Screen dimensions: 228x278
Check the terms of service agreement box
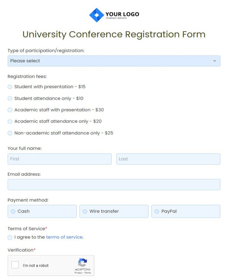10,237
